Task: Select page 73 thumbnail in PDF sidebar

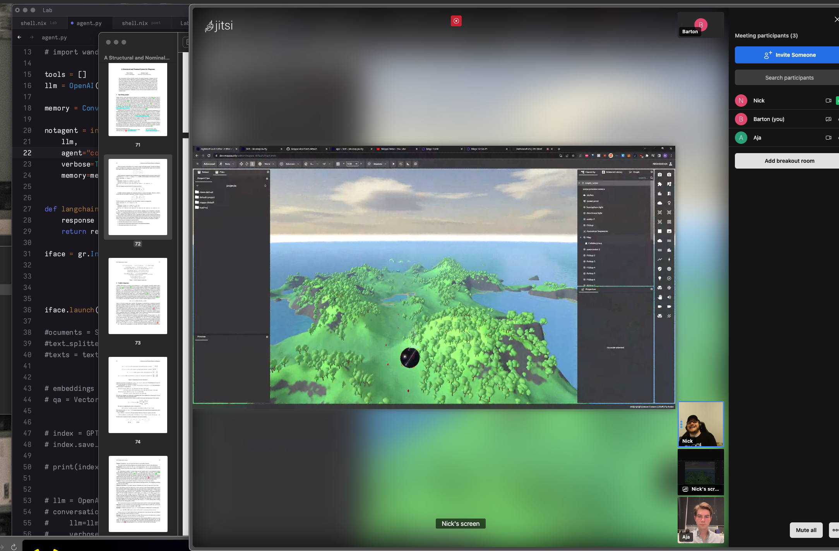Action: point(138,296)
